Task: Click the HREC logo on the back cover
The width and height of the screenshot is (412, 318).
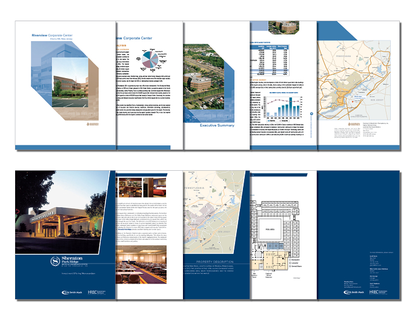Action: point(378,292)
